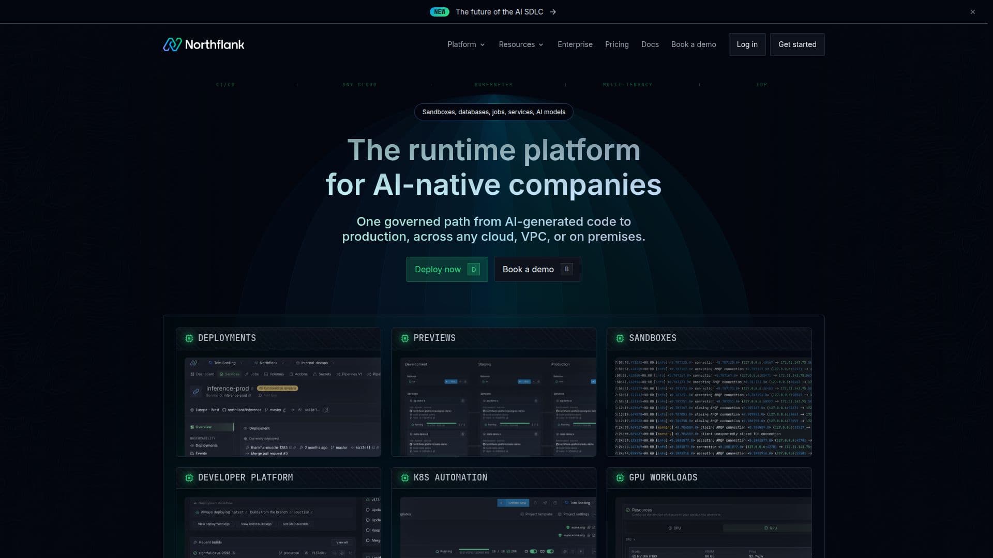This screenshot has width=993, height=558.
Task: Open the Enterprise page
Action: (x=575, y=44)
